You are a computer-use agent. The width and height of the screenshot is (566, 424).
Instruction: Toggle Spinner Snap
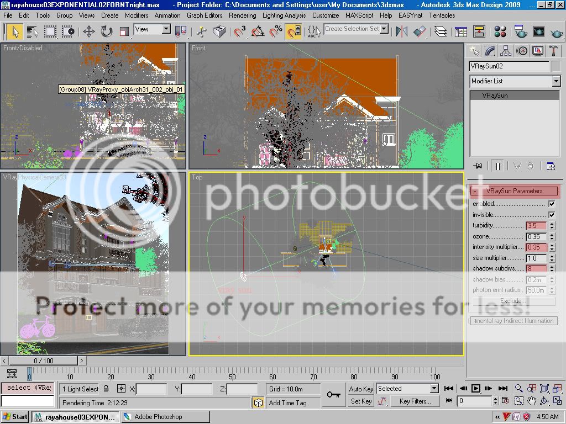294,31
